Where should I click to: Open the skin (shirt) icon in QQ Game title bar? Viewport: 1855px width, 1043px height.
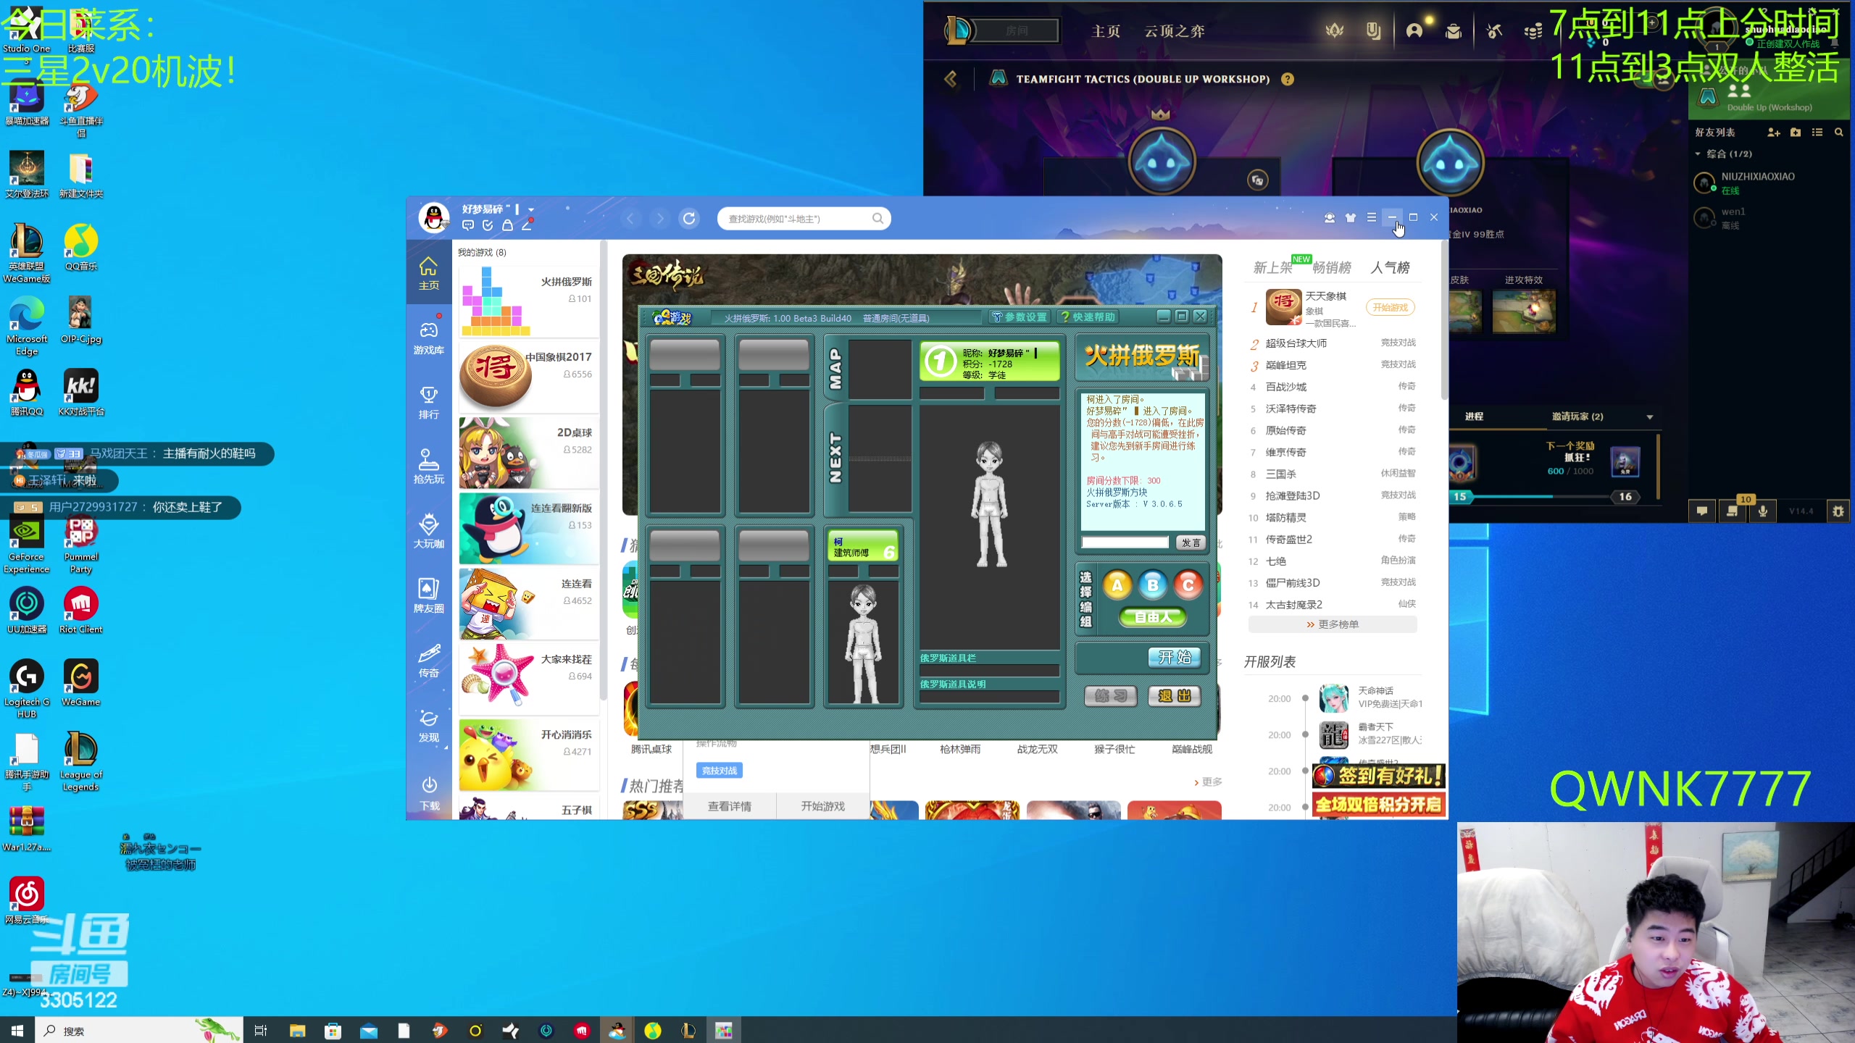1350,217
